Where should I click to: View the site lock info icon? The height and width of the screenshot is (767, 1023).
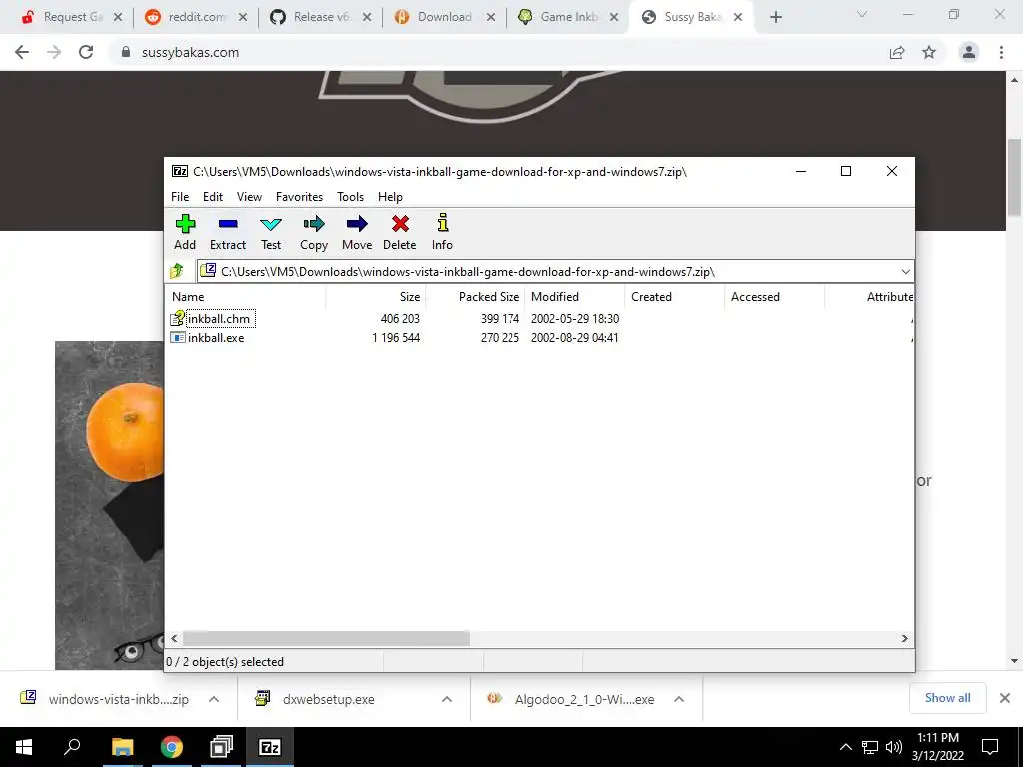coord(126,52)
